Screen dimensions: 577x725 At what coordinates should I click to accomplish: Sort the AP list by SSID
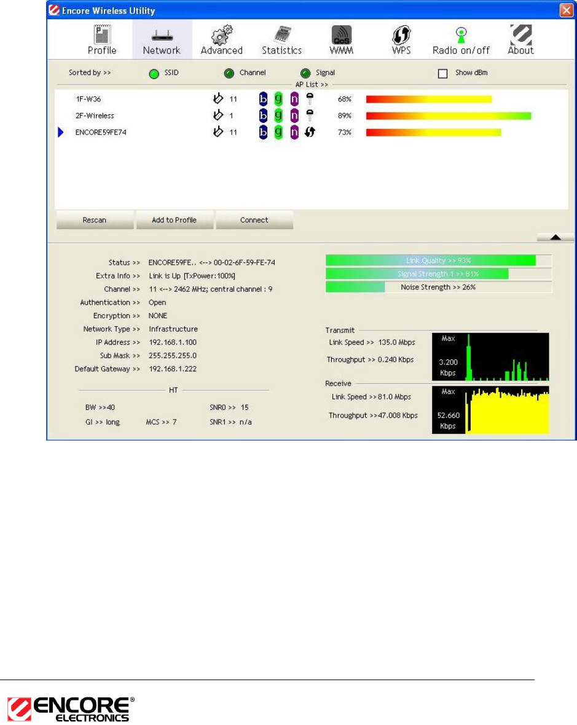click(x=154, y=74)
